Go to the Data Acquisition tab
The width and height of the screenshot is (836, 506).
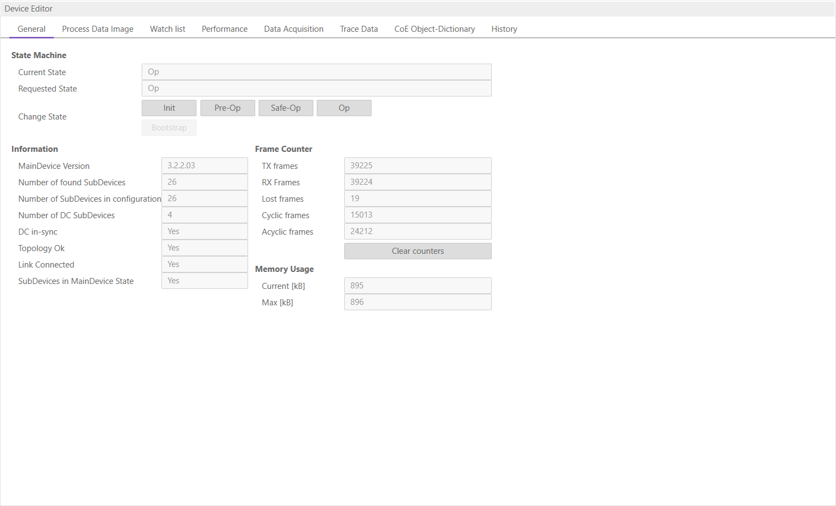(294, 29)
